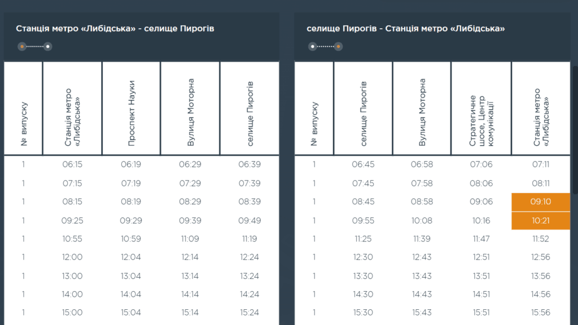Click grey start dot in Пирогів–Либідська route icon
This screenshot has height=325, width=578.
click(312, 46)
